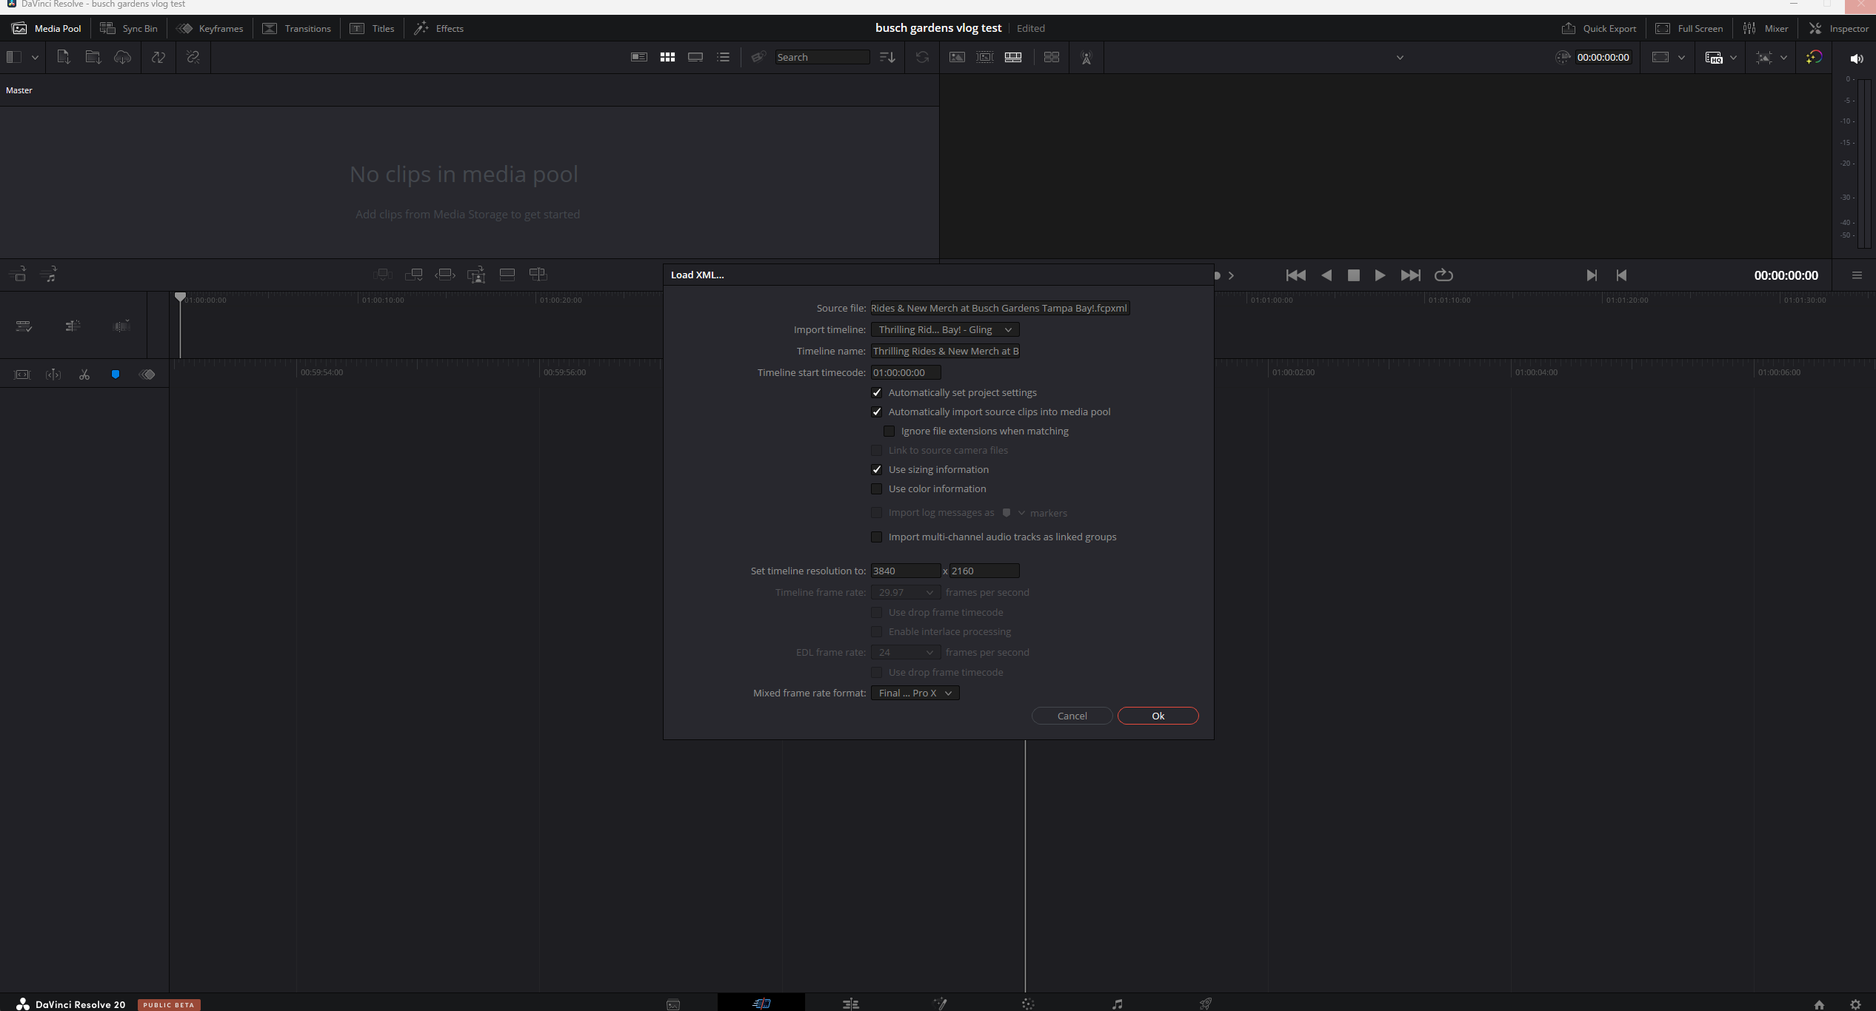Open the Sync Bin tab

pyautogui.click(x=129, y=28)
